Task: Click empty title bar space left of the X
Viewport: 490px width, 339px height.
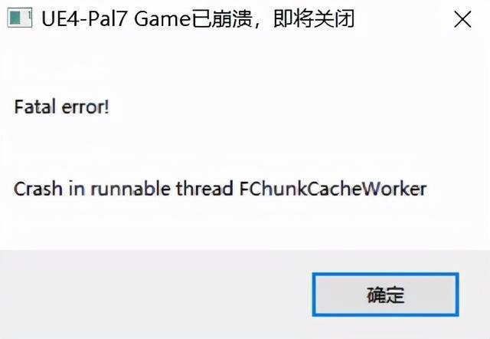Action: coord(403,18)
